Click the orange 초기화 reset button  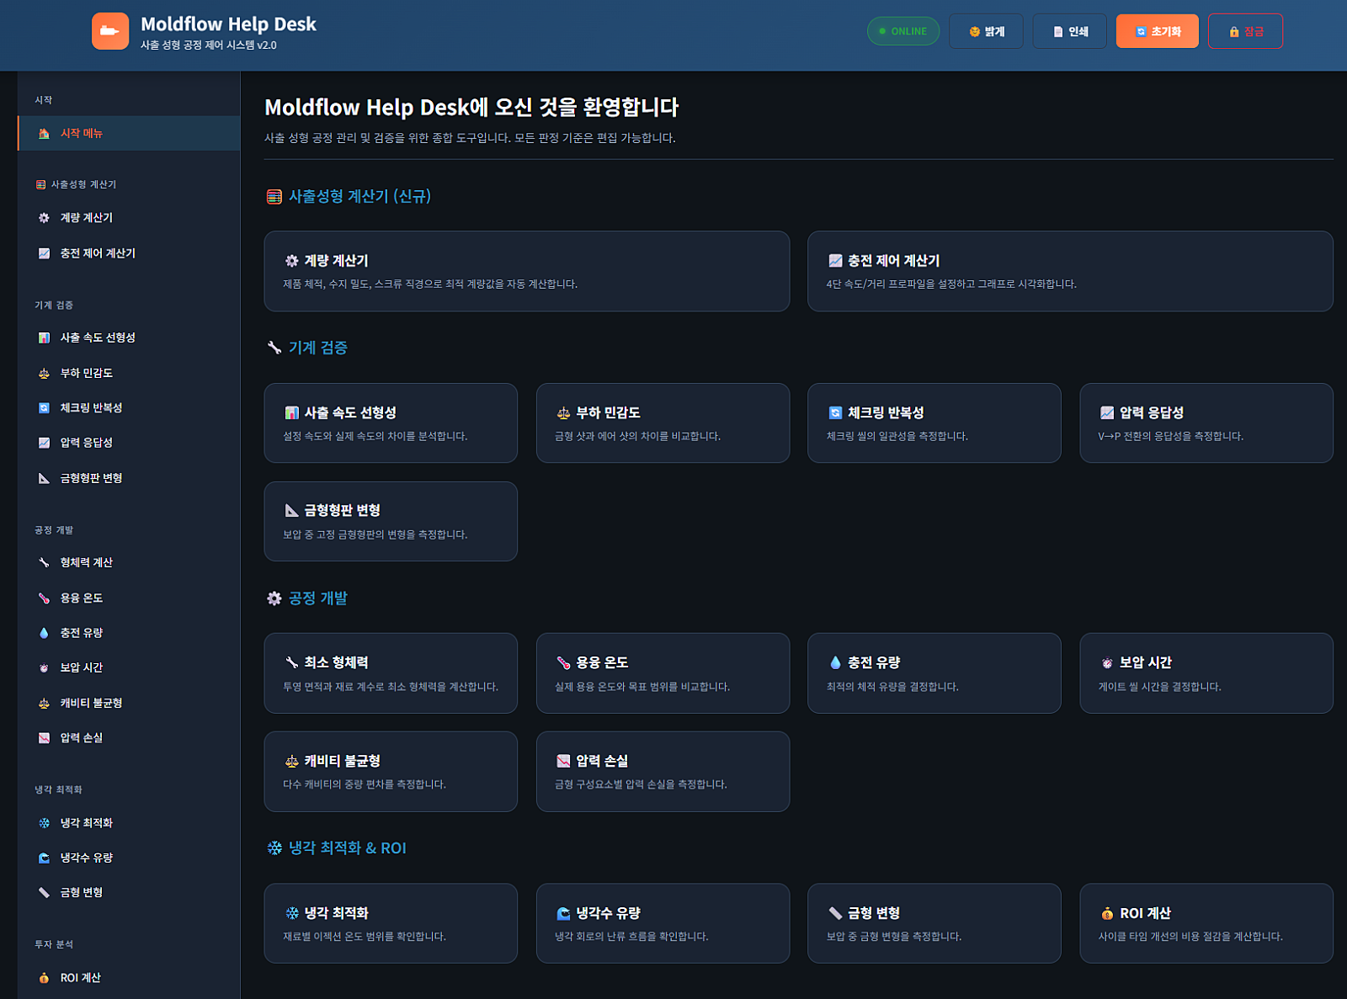pyautogui.click(x=1158, y=31)
